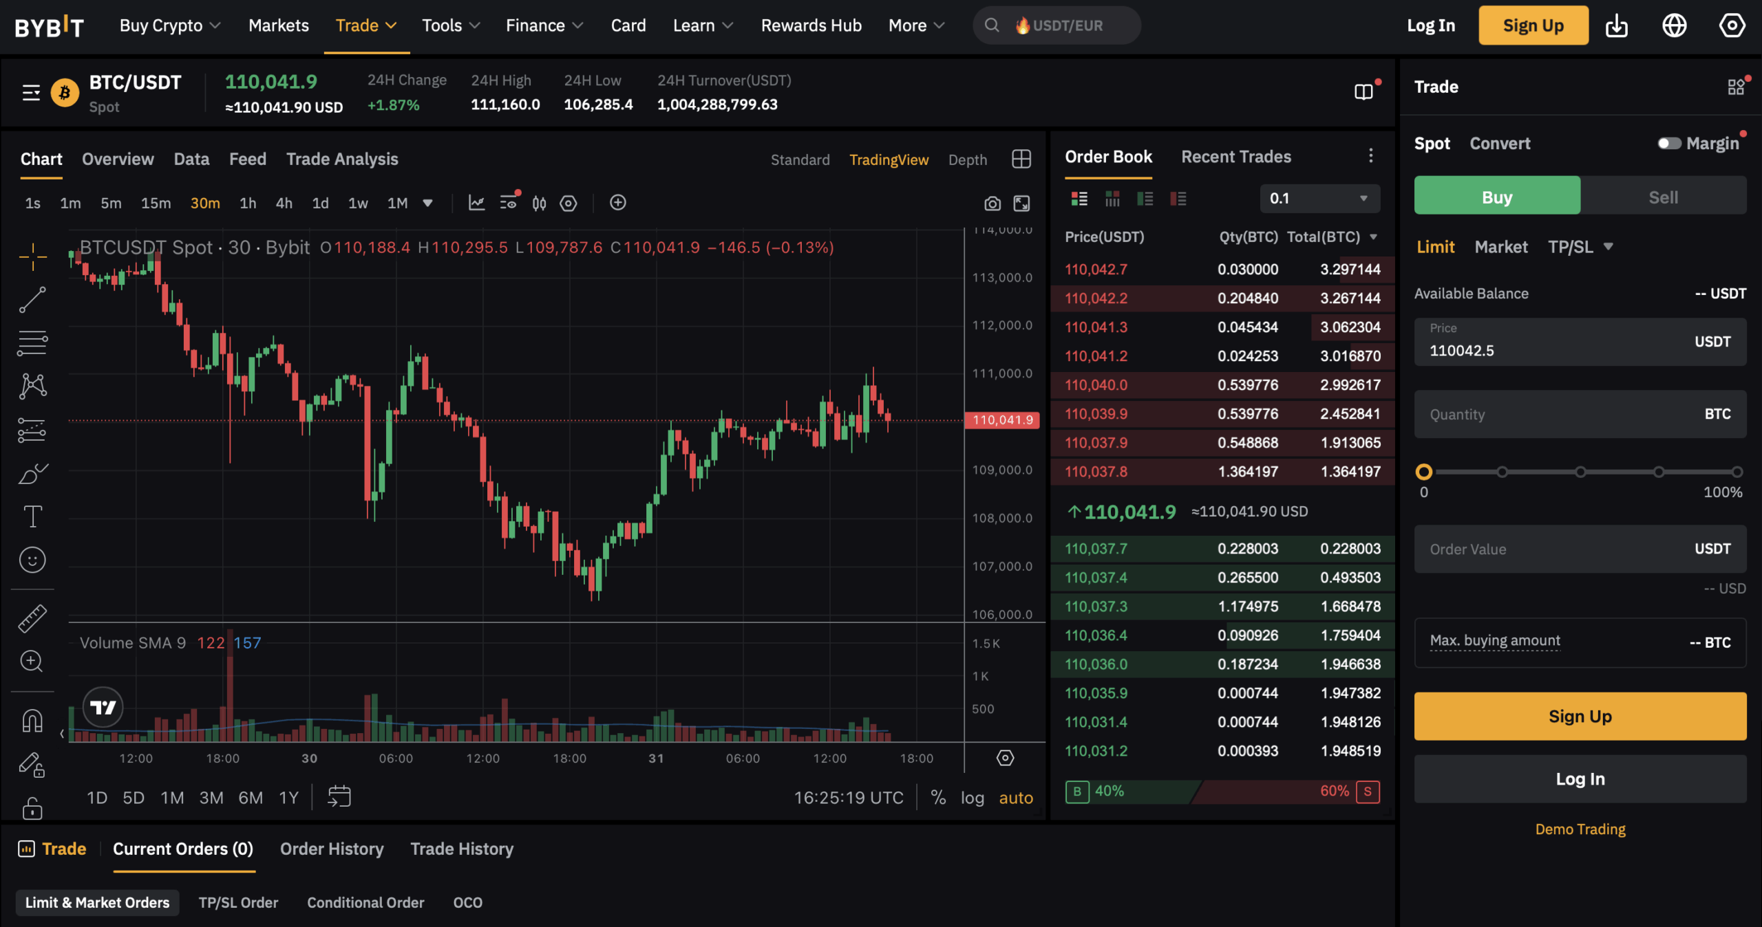
Task: Toggle percent scale on chart
Action: point(937,797)
